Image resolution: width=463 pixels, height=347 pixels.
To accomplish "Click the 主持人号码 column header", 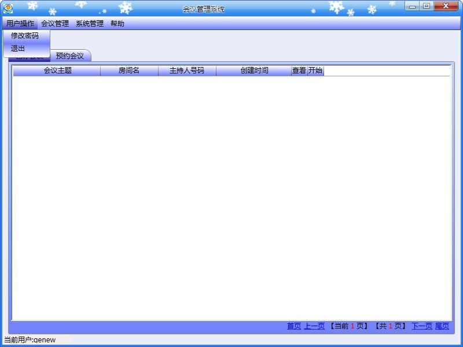I will pyautogui.click(x=187, y=70).
